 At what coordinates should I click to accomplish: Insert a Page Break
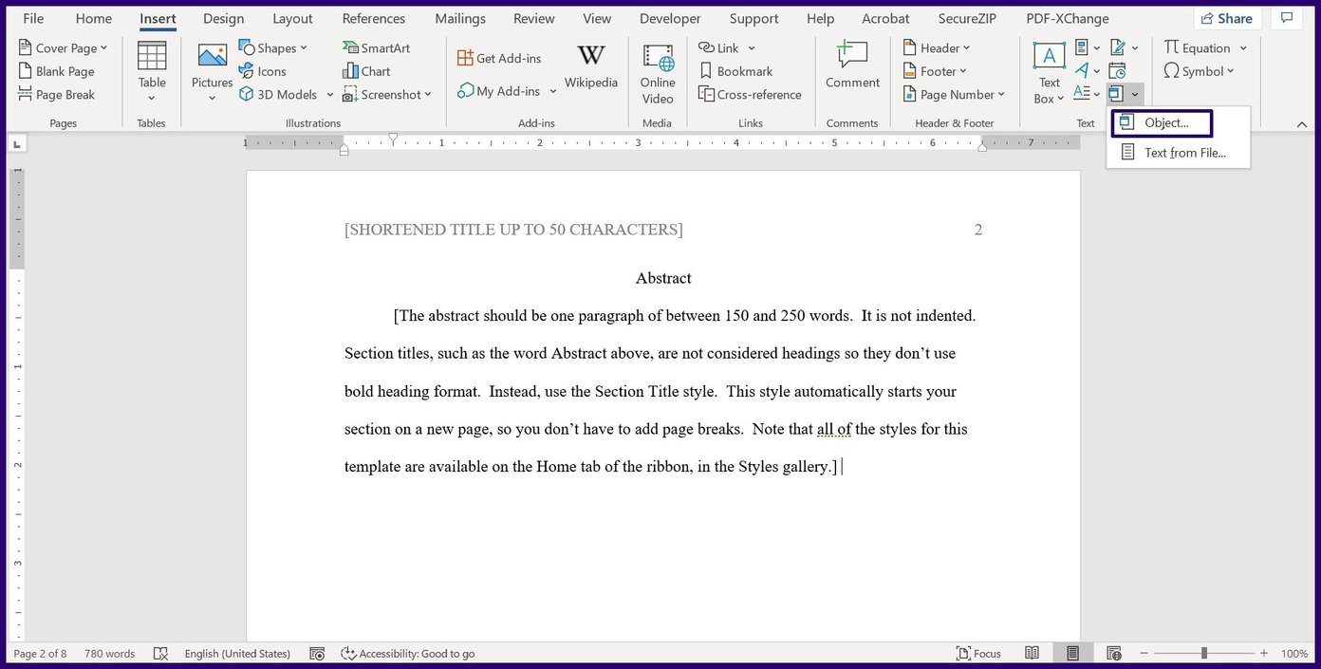(x=56, y=95)
